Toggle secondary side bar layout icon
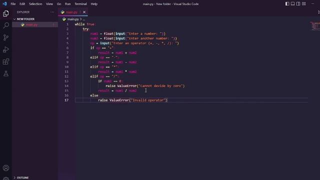 tap(298, 3)
